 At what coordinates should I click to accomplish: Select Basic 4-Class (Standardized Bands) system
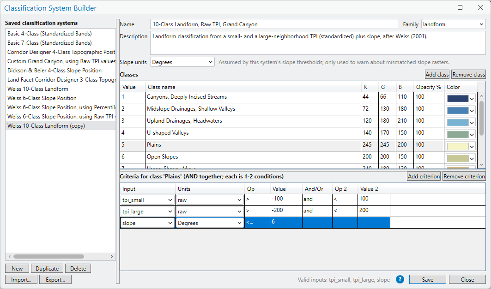(61, 34)
